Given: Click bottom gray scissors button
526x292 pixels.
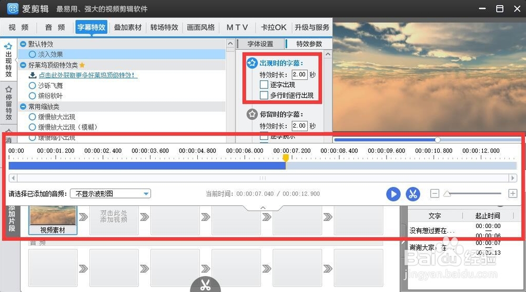Looking at the screenshot, I should click(205, 284).
